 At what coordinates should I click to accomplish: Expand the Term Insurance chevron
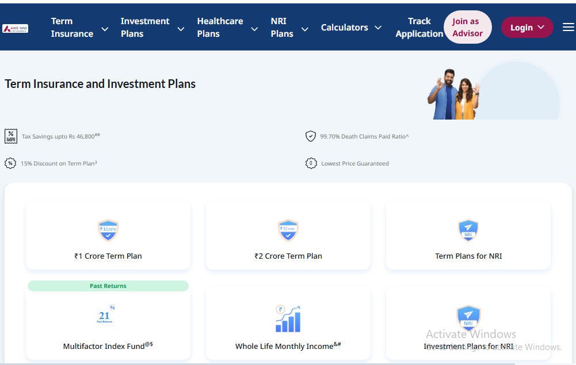(105, 29)
